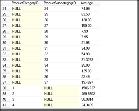Click Average cell showing 19.4827
The width and height of the screenshot is (139, 111).
click(x=89, y=82)
